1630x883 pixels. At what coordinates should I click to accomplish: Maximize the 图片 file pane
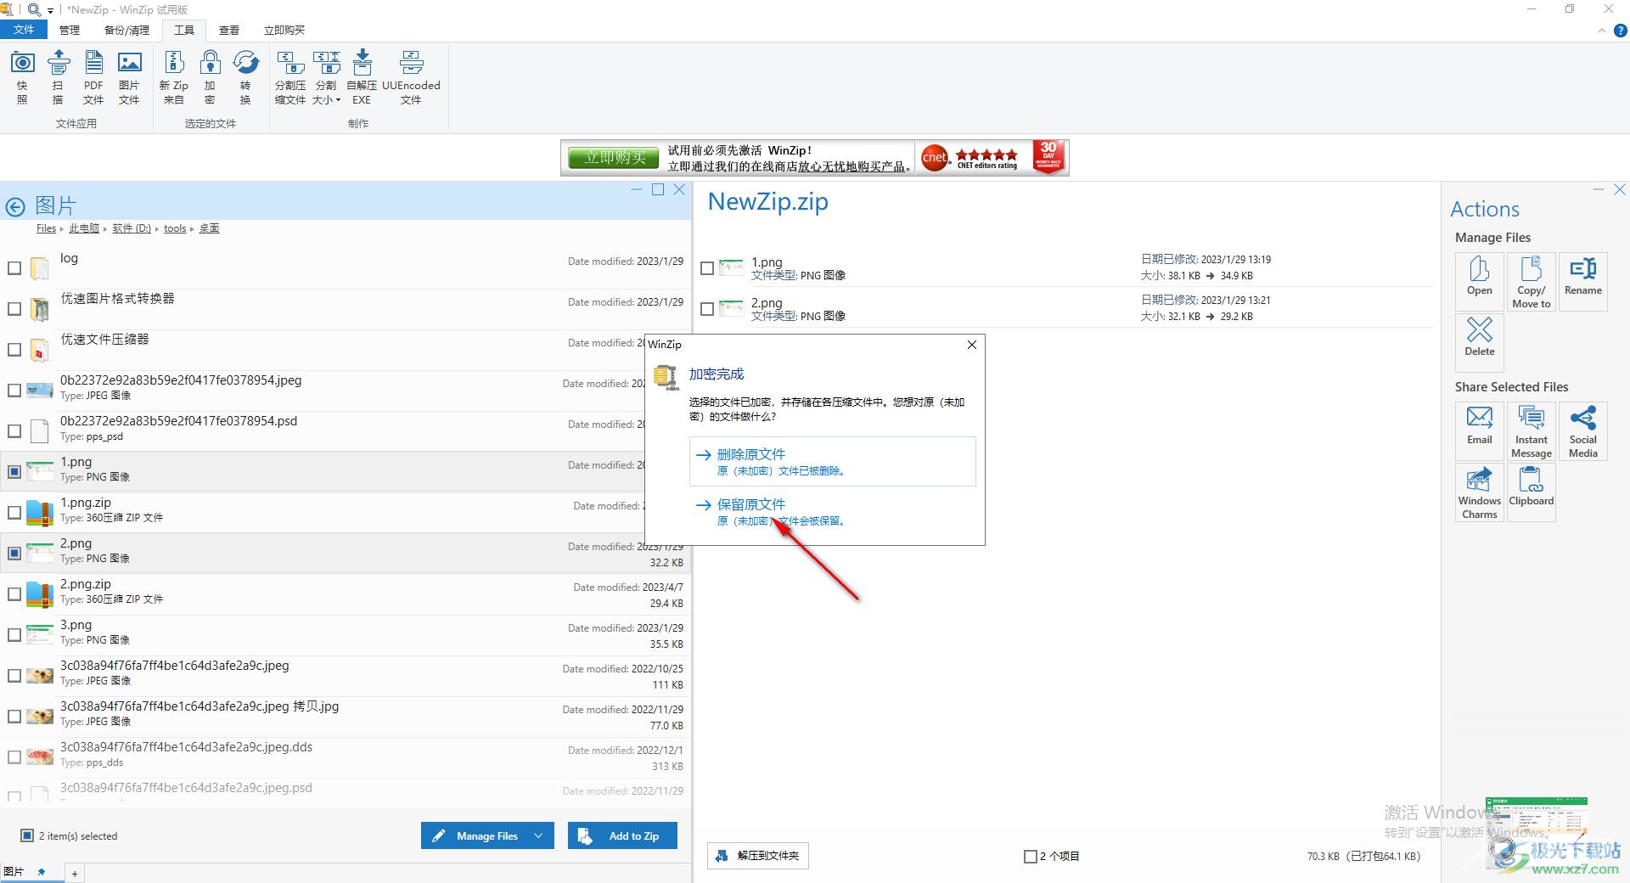[658, 189]
